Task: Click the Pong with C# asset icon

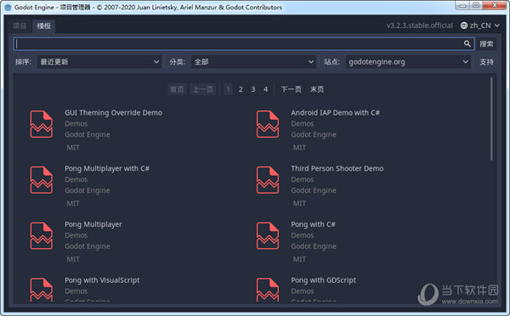Action: point(268,235)
